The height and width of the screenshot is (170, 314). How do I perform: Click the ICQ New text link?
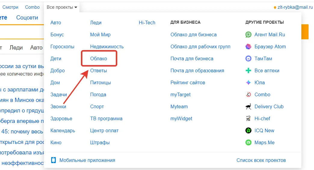click(264, 130)
